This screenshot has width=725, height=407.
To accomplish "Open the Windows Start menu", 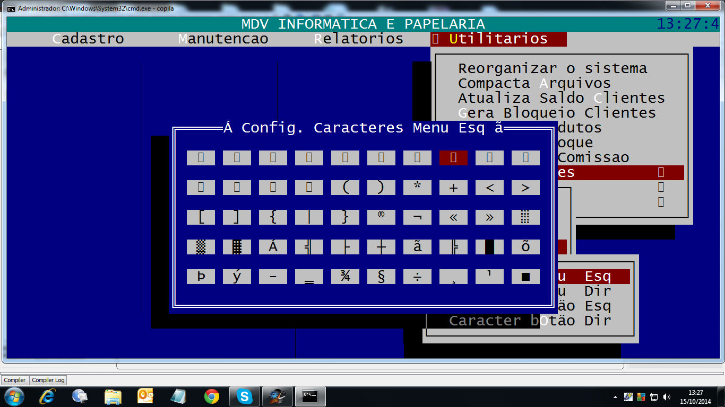I will click(14, 396).
